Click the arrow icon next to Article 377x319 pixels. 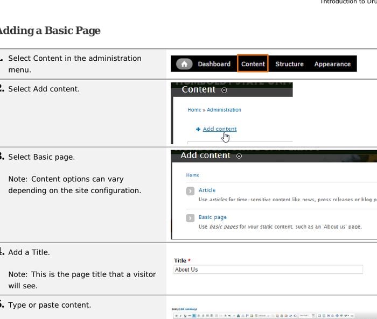click(x=190, y=191)
